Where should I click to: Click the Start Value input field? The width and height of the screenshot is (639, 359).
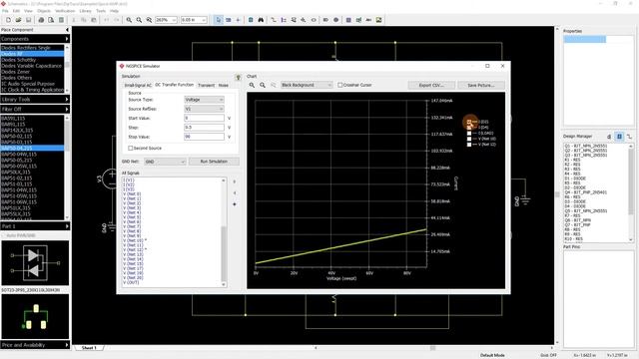click(204, 118)
